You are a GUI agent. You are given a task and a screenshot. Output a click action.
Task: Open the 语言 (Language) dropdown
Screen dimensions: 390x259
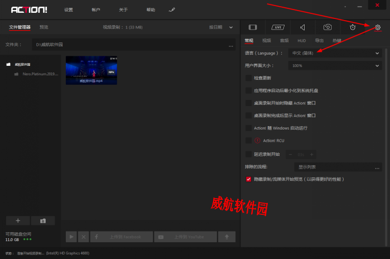click(x=335, y=53)
